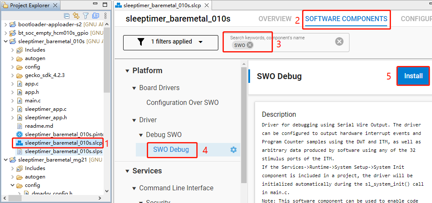
Task: Open the 1 filters applied dropdown
Action: (171, 42)
